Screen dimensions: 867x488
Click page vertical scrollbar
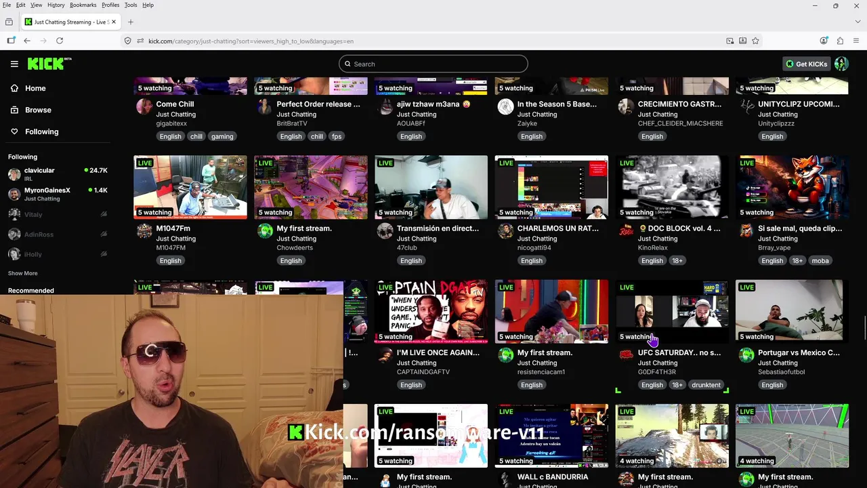[864, 329]
